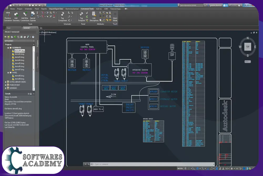Expand the WDDEMO project
This screenshot has height=176, width=263.
(6, 88)
